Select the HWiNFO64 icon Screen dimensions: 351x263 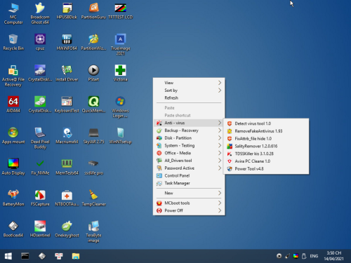click(x=67, y=42)
